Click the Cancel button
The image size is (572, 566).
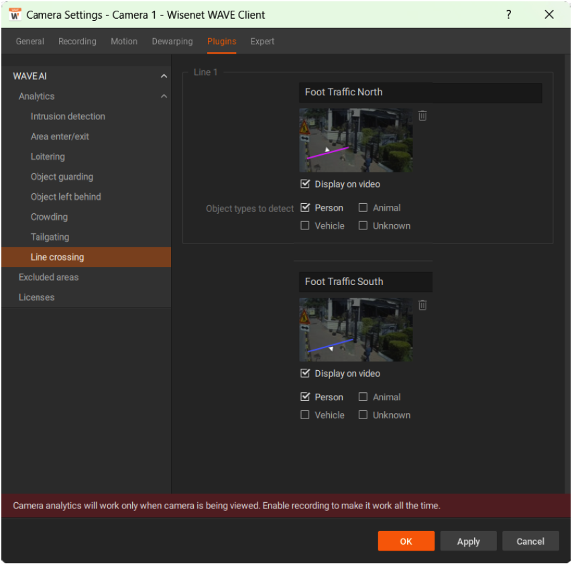point(530,541)
